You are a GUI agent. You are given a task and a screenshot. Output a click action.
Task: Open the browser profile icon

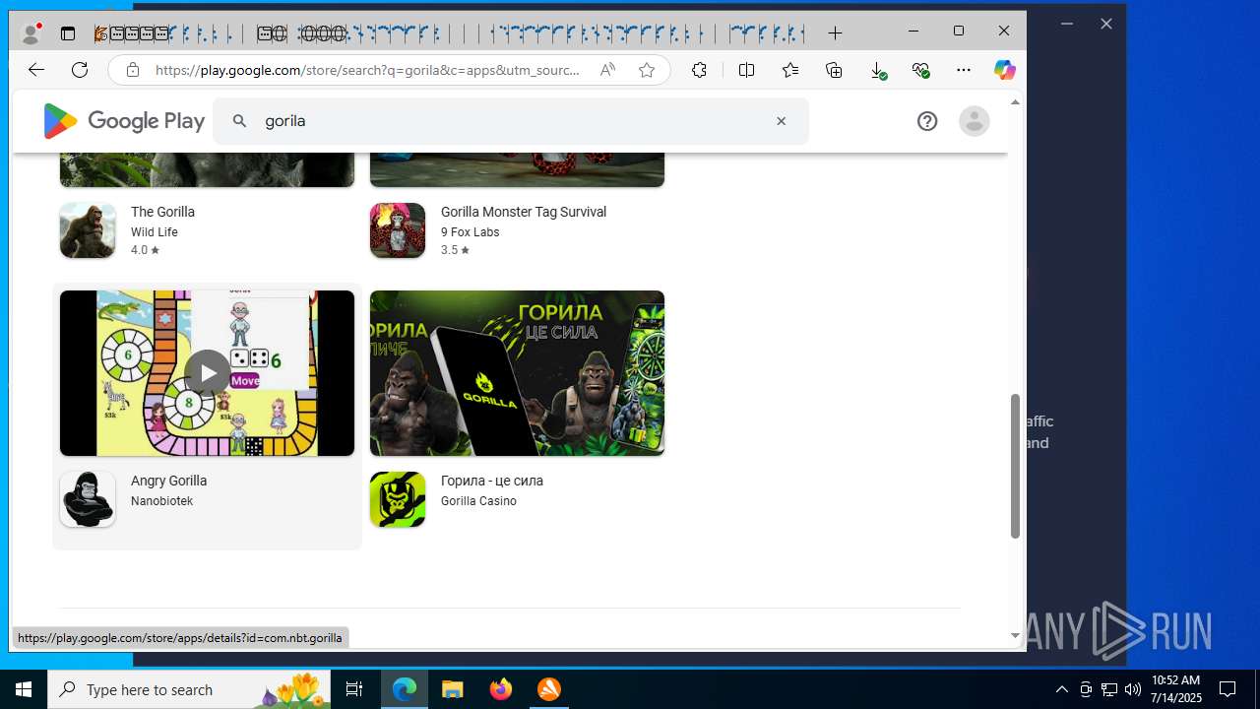31,33
